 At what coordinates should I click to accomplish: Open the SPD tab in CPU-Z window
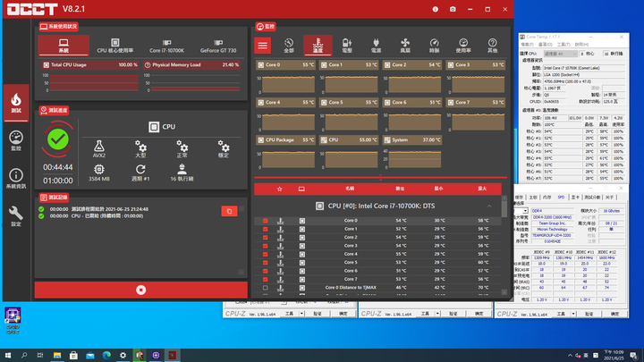coord(561,198)
